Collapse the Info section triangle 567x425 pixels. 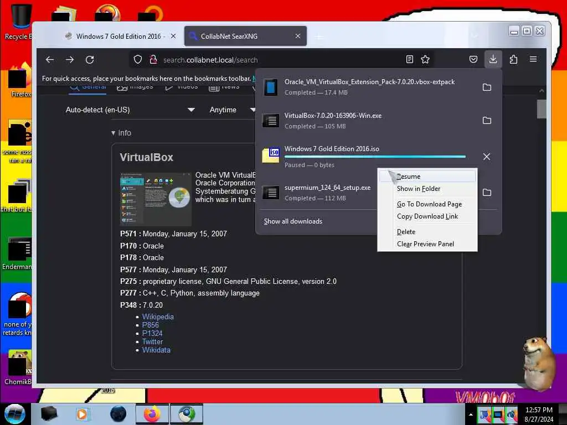coord(113,133)
